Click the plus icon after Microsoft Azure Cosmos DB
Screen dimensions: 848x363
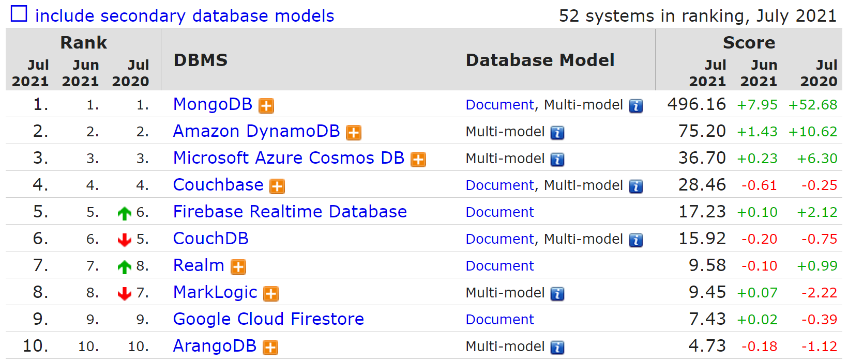tap(418, 160)
